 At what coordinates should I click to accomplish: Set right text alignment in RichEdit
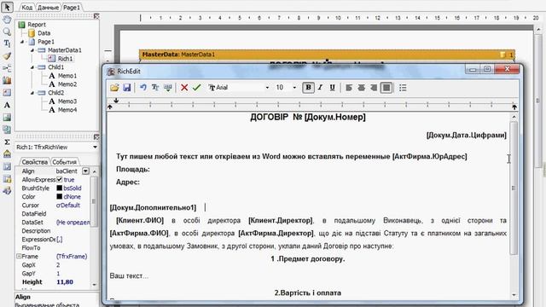pyautogui.click(x=374, y=88)
